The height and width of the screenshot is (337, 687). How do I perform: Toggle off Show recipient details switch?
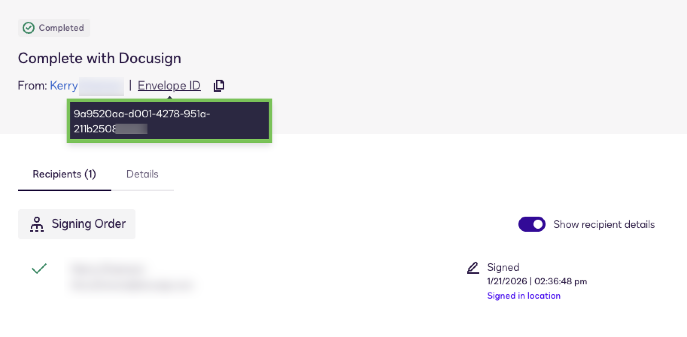532,224
